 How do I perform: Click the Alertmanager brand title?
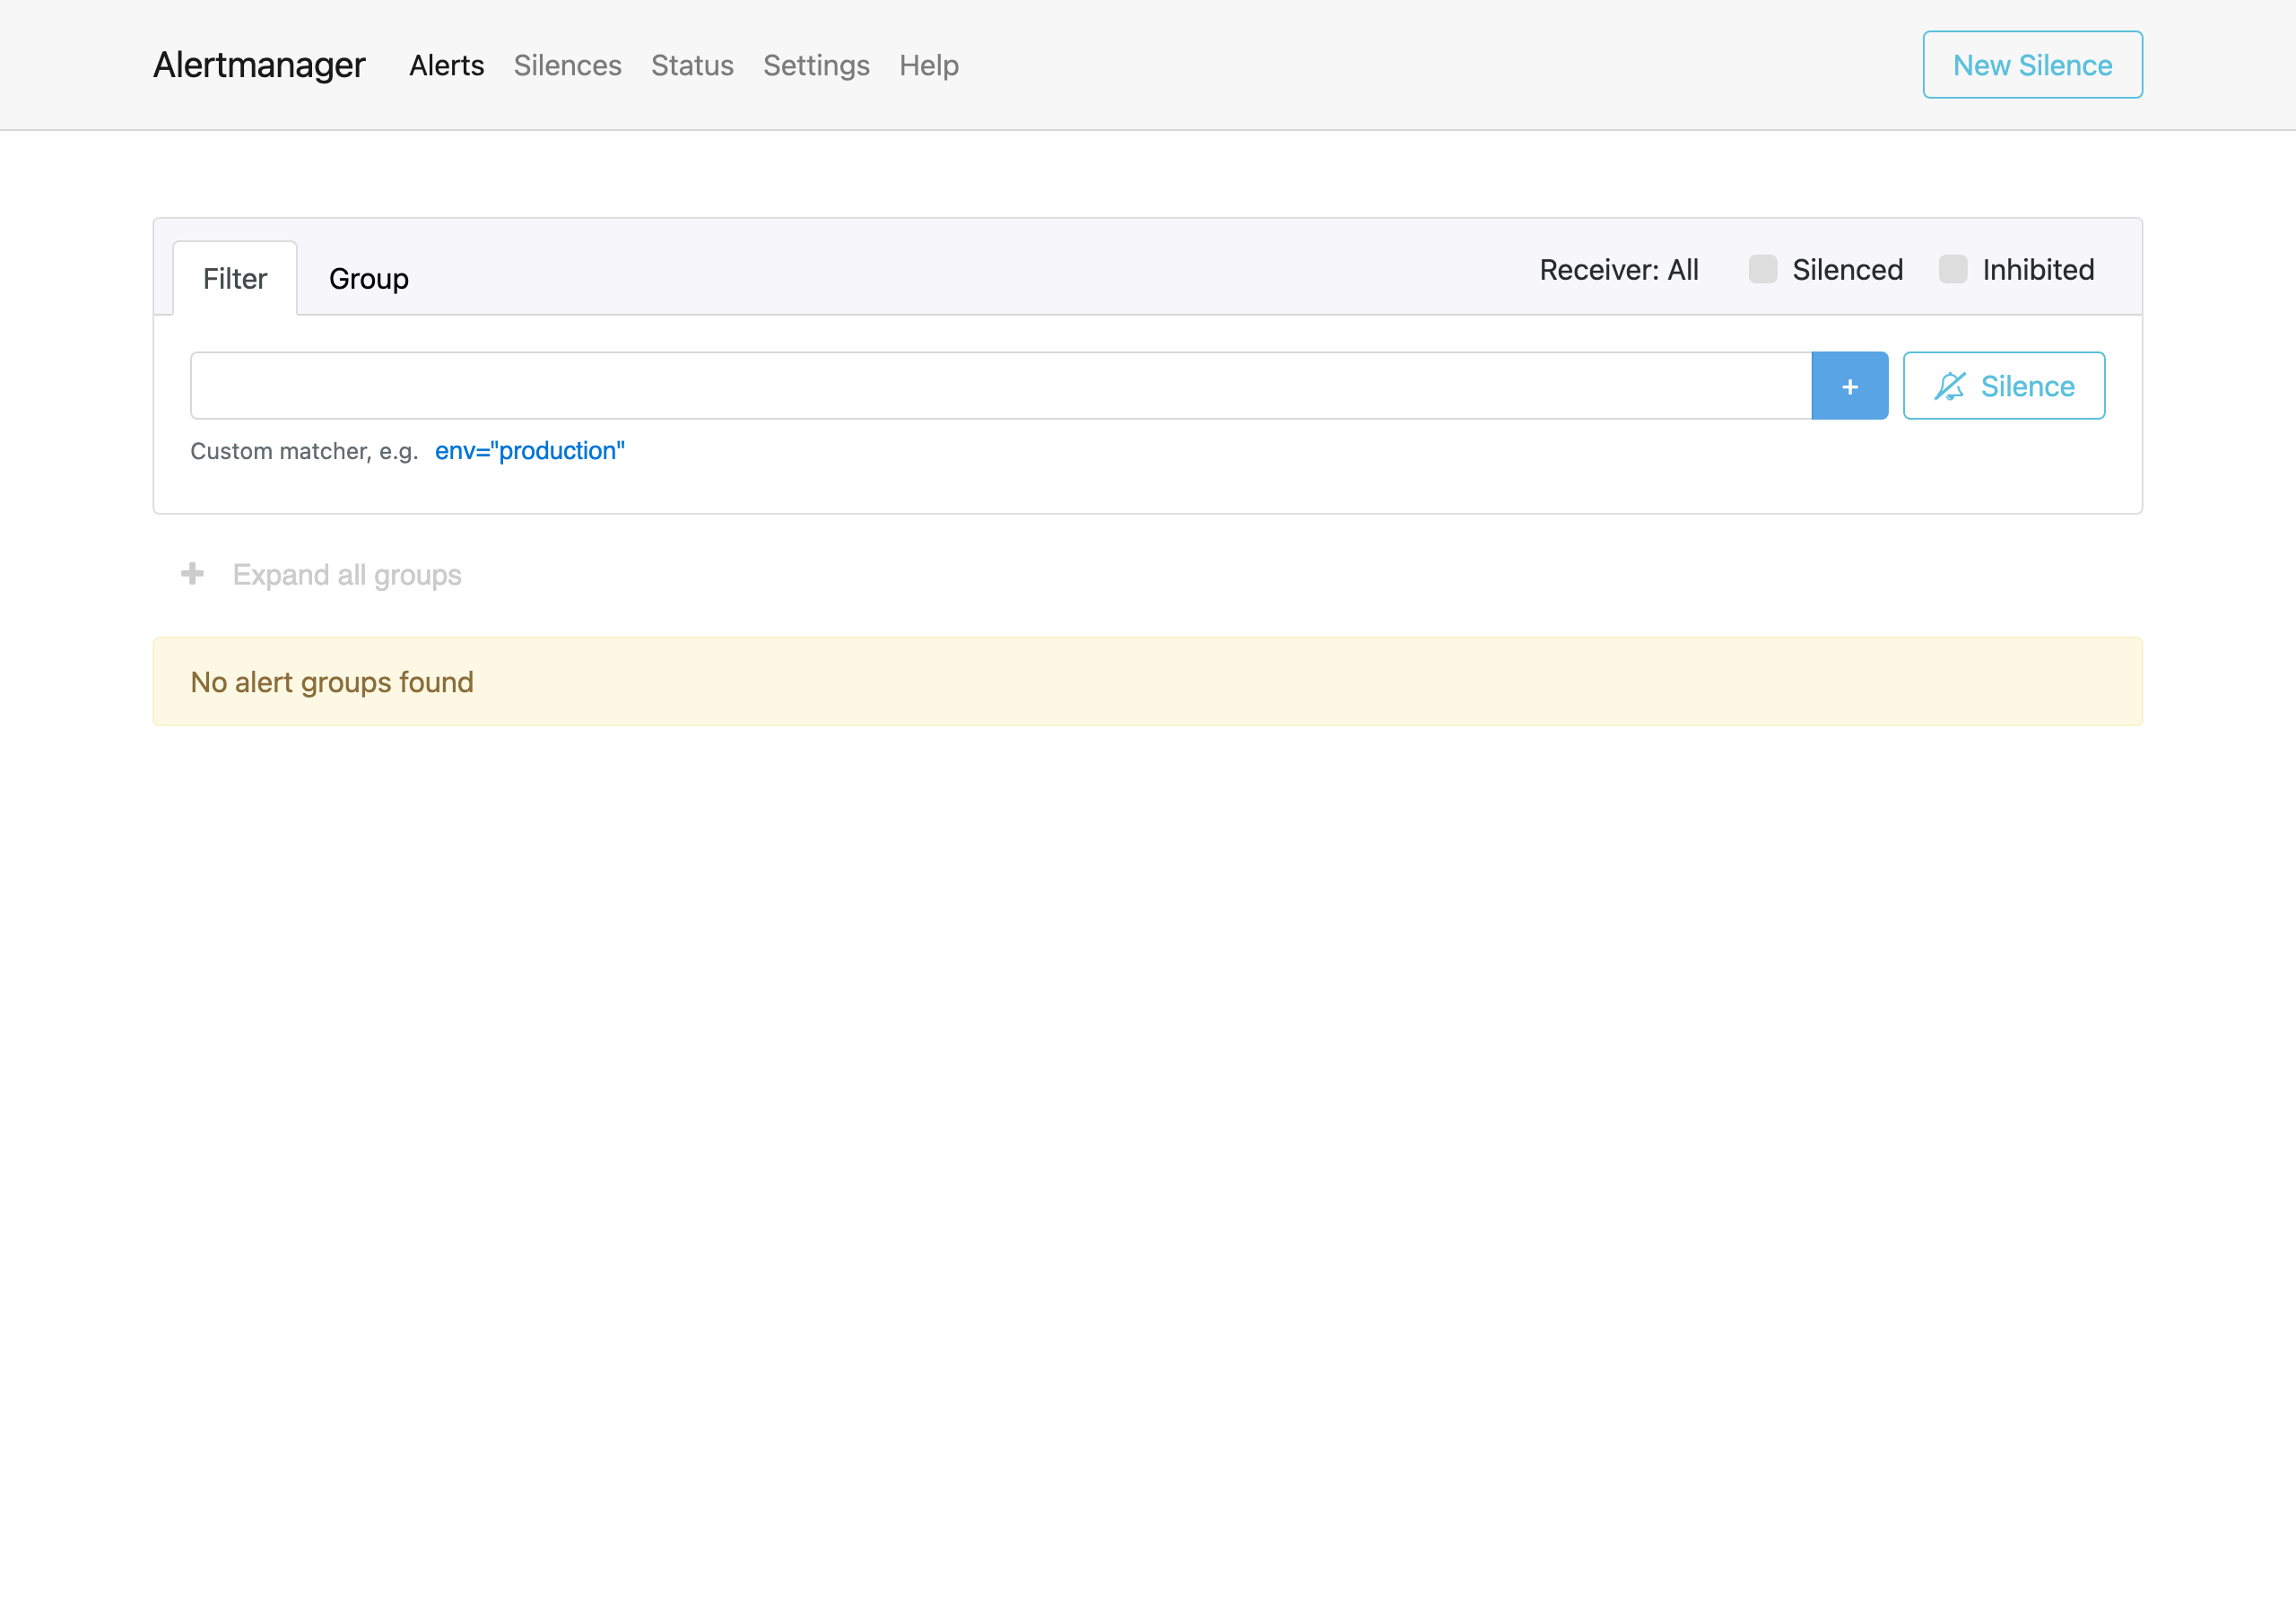click(259, 65)
